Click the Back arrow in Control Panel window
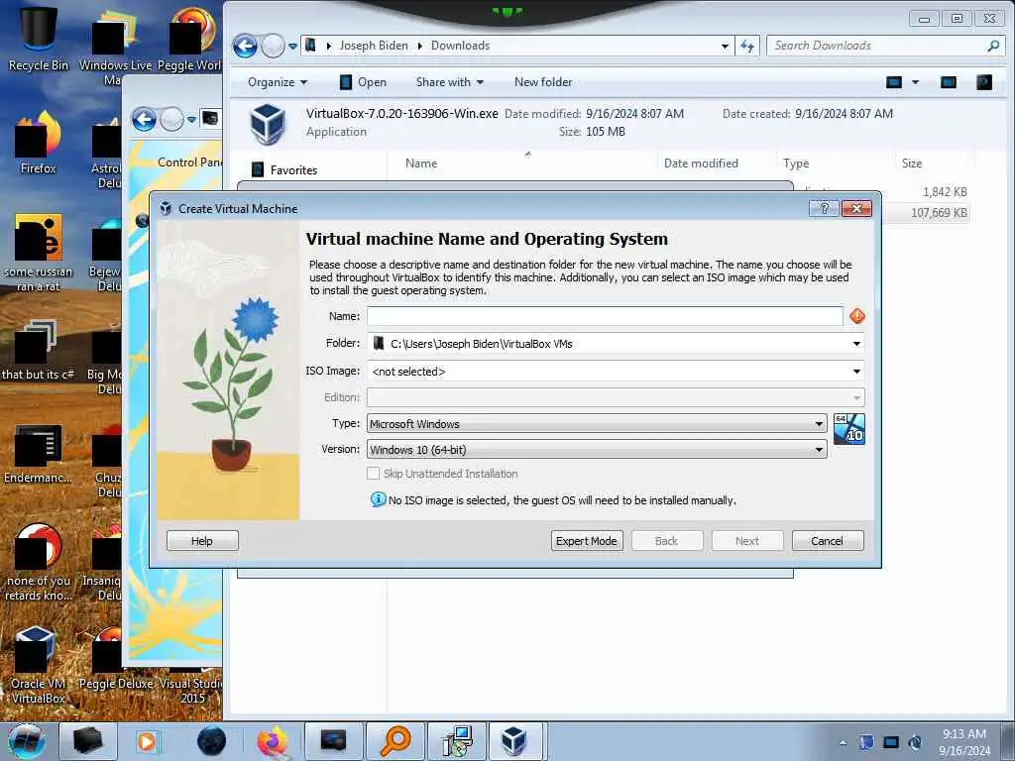 tap(144, 120)
